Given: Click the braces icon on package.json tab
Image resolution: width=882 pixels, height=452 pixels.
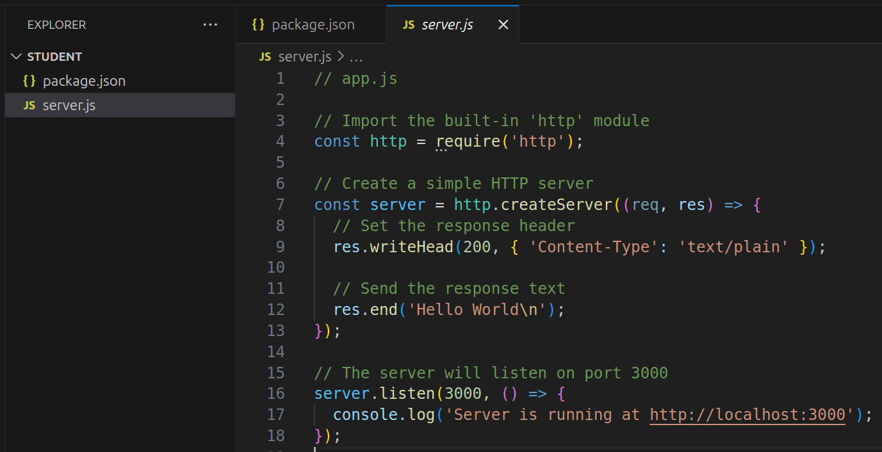Looking at the screenshot, I should coord(258,25).
